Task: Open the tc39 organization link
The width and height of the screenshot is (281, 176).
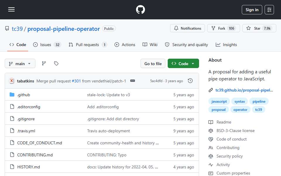Action: (17, 29)
